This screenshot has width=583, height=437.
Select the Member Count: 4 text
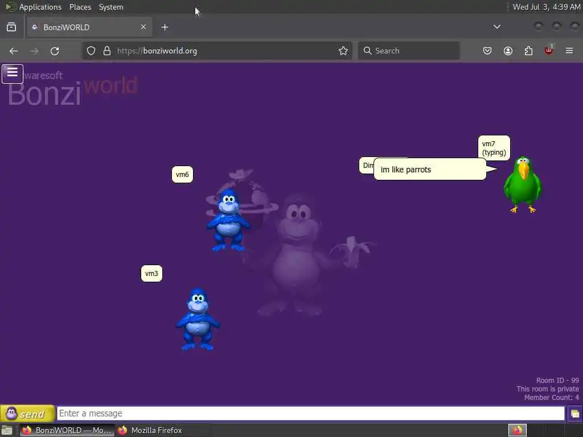click(551, 398)
